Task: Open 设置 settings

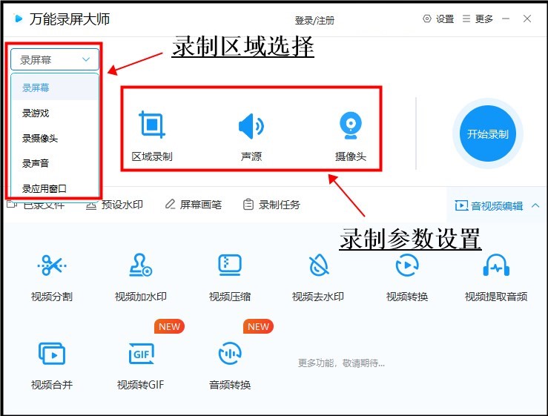Action: [438, 19]
